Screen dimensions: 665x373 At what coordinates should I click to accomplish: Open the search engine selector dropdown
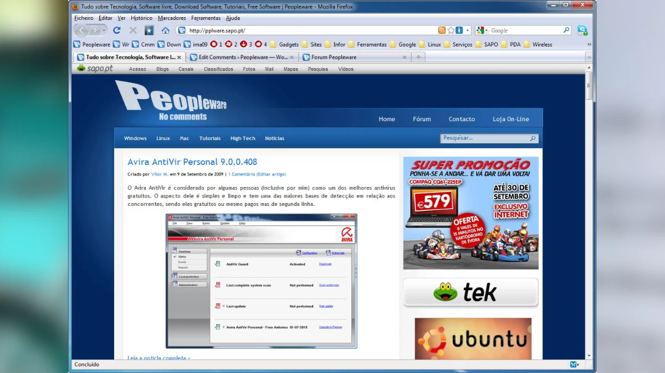482,30
